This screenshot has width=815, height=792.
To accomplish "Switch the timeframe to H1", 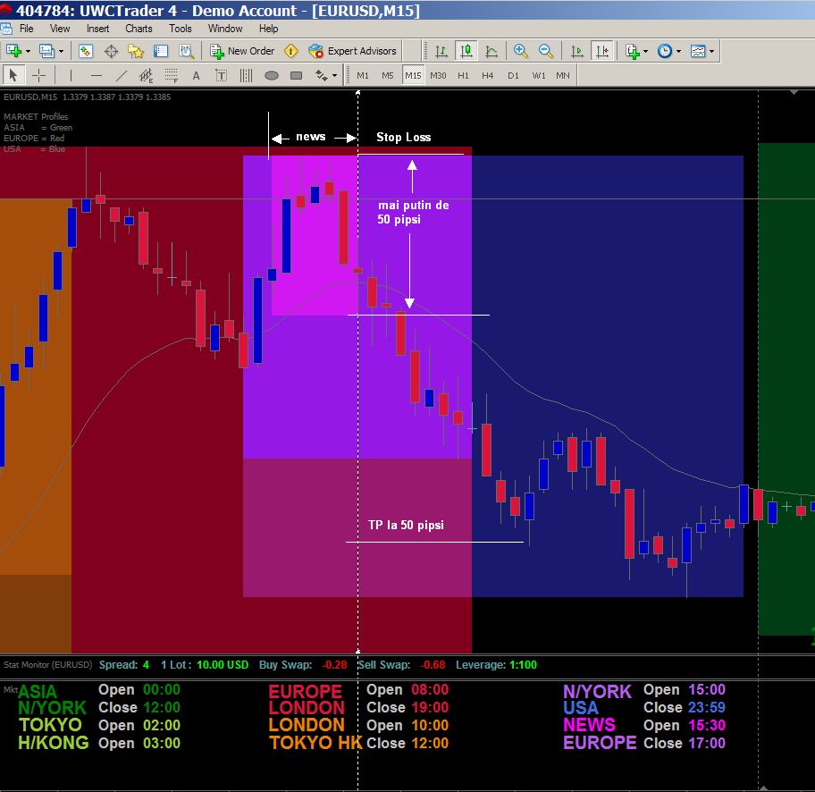I will click(463, 76).
